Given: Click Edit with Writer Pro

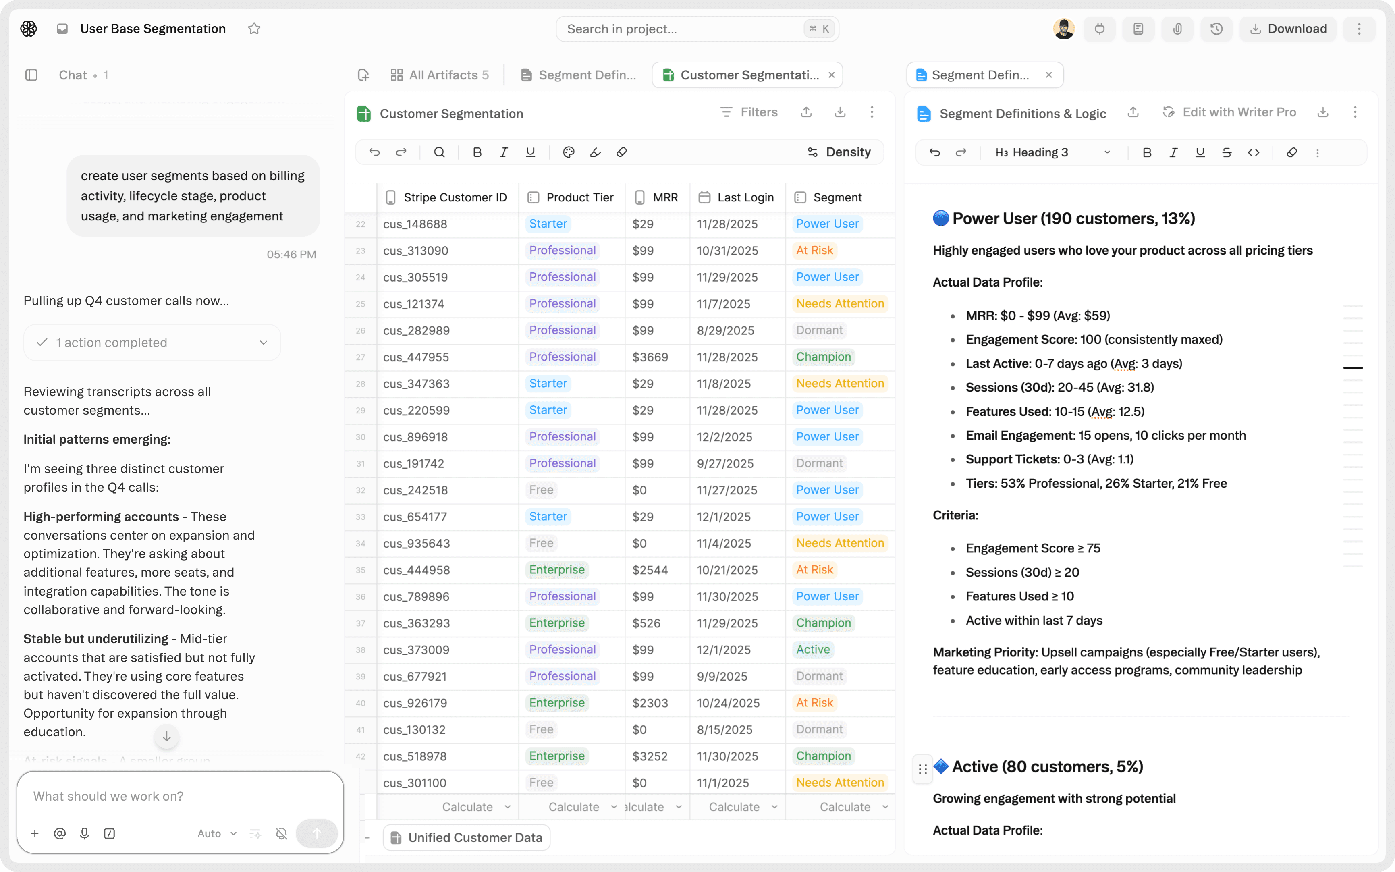Looking at the screenshot, I should click(x=1229, y=112).
